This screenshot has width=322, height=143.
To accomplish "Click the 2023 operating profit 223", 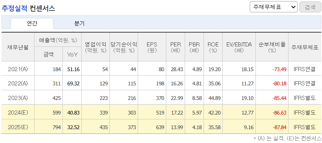I will [104, 98].
